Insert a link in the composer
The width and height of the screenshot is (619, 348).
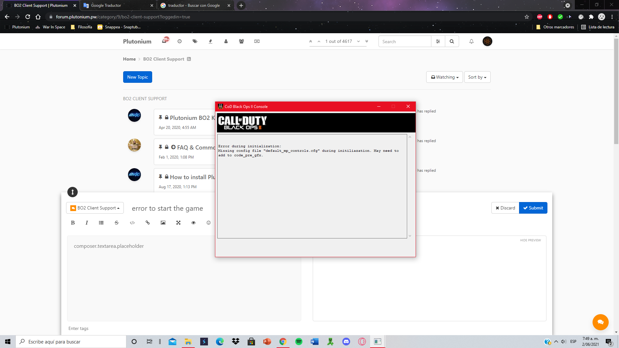coord(148,223)
